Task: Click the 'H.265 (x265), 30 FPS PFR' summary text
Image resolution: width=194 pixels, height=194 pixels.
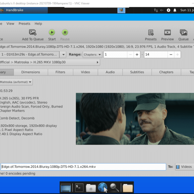Action: (19, 98)
